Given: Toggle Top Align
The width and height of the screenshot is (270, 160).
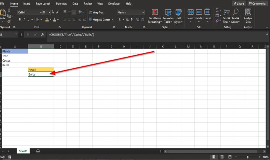Looking at the screenshot, I should pyautogui.click(x=65, y=12).
